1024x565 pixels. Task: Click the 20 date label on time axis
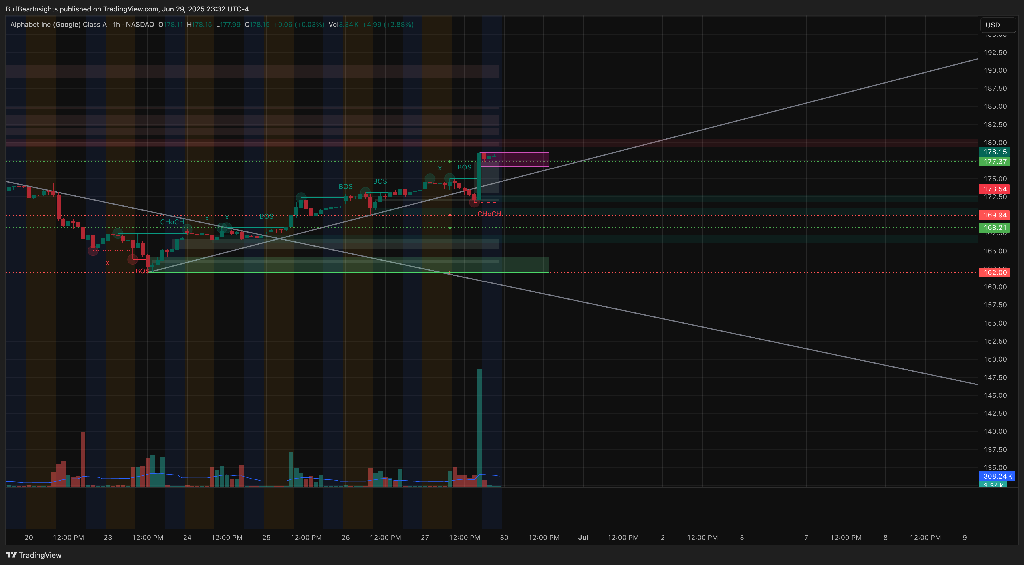coord(29,538)
